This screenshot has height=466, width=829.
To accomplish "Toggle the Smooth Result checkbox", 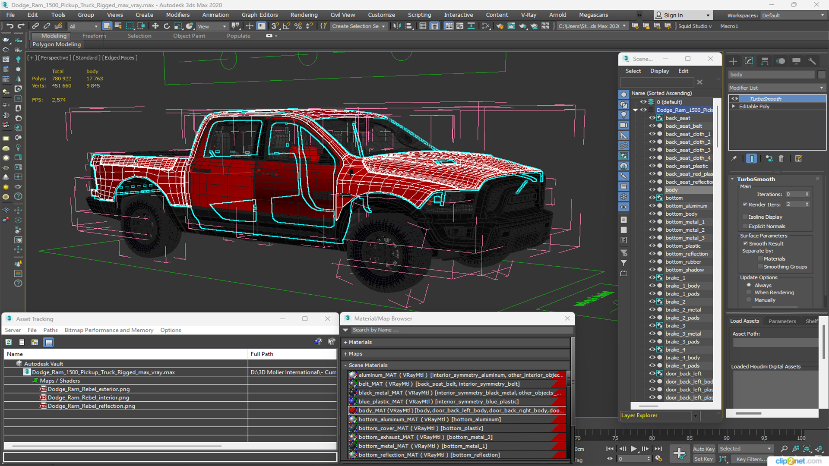I will [745, 244].
